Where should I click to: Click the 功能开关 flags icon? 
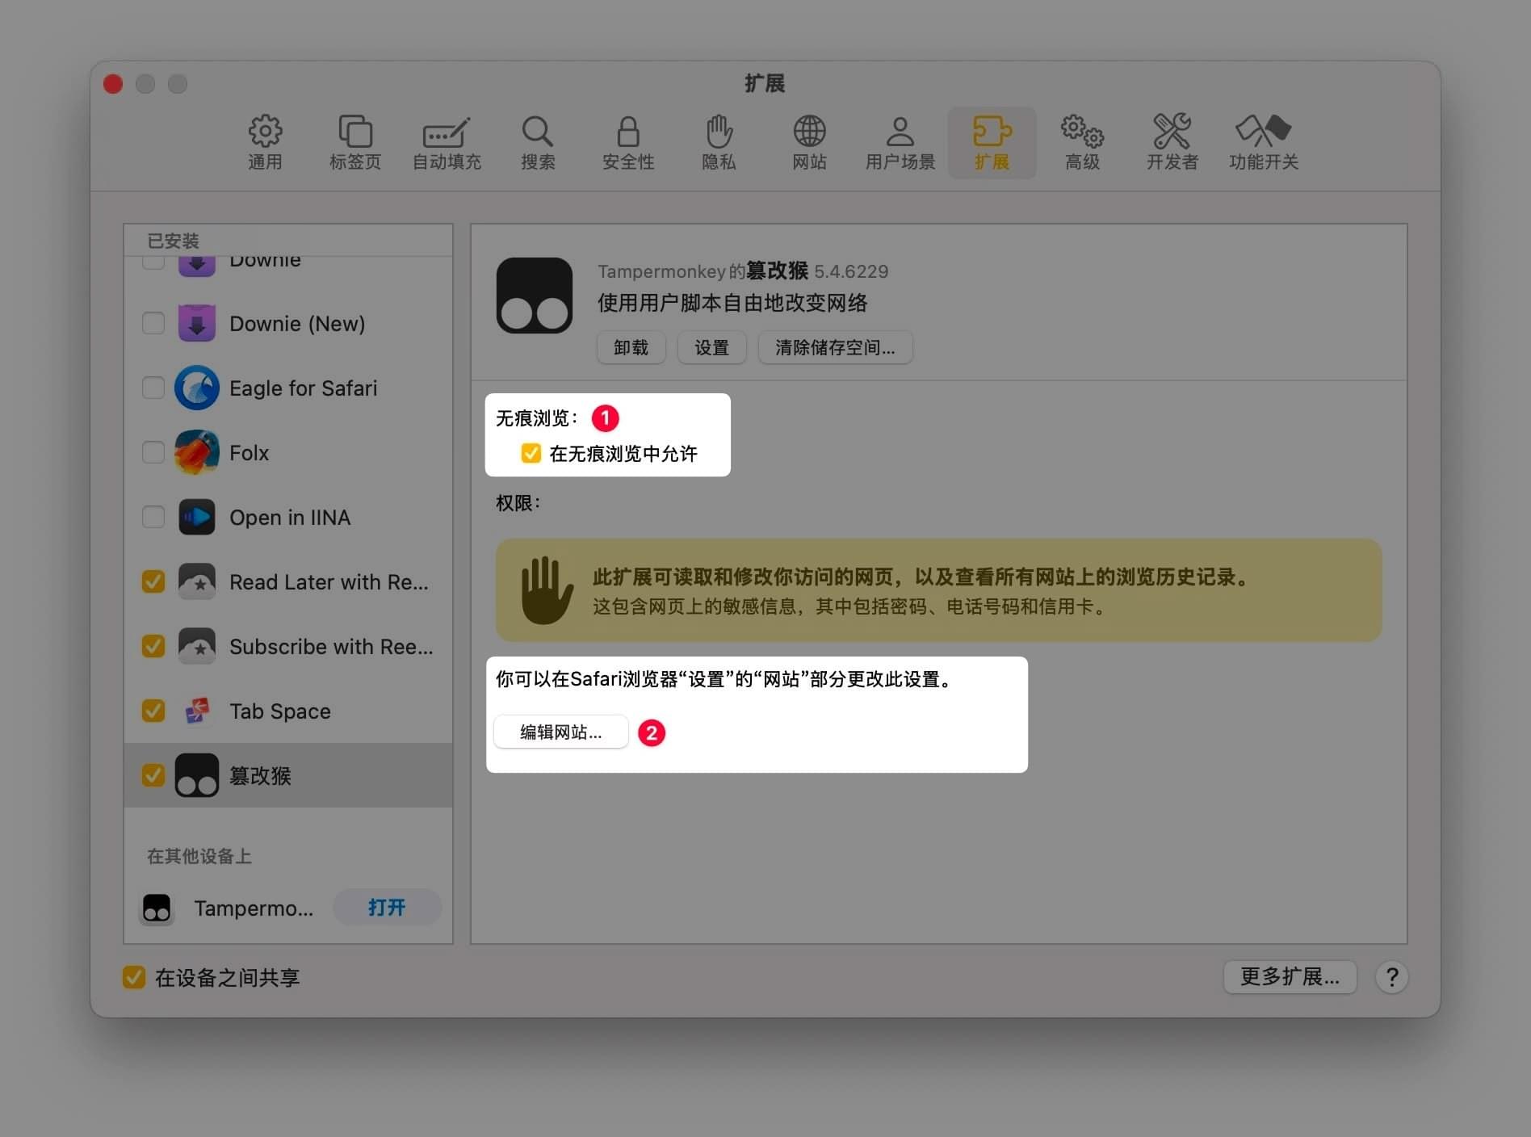click(1263, 141)
